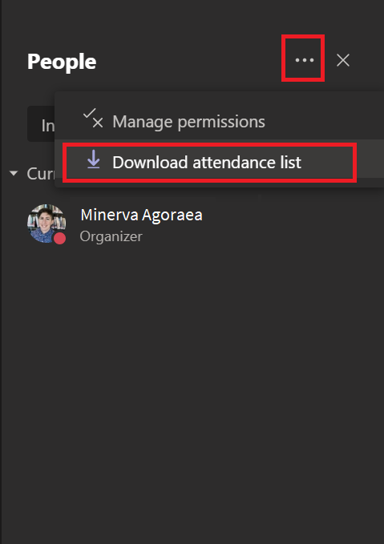Click the red presence status dot

(x=59, y=238)
